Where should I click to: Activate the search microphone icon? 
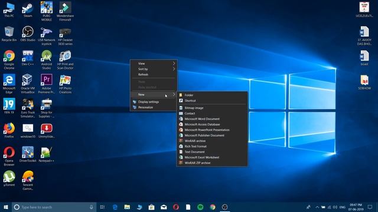click(92, 207)
